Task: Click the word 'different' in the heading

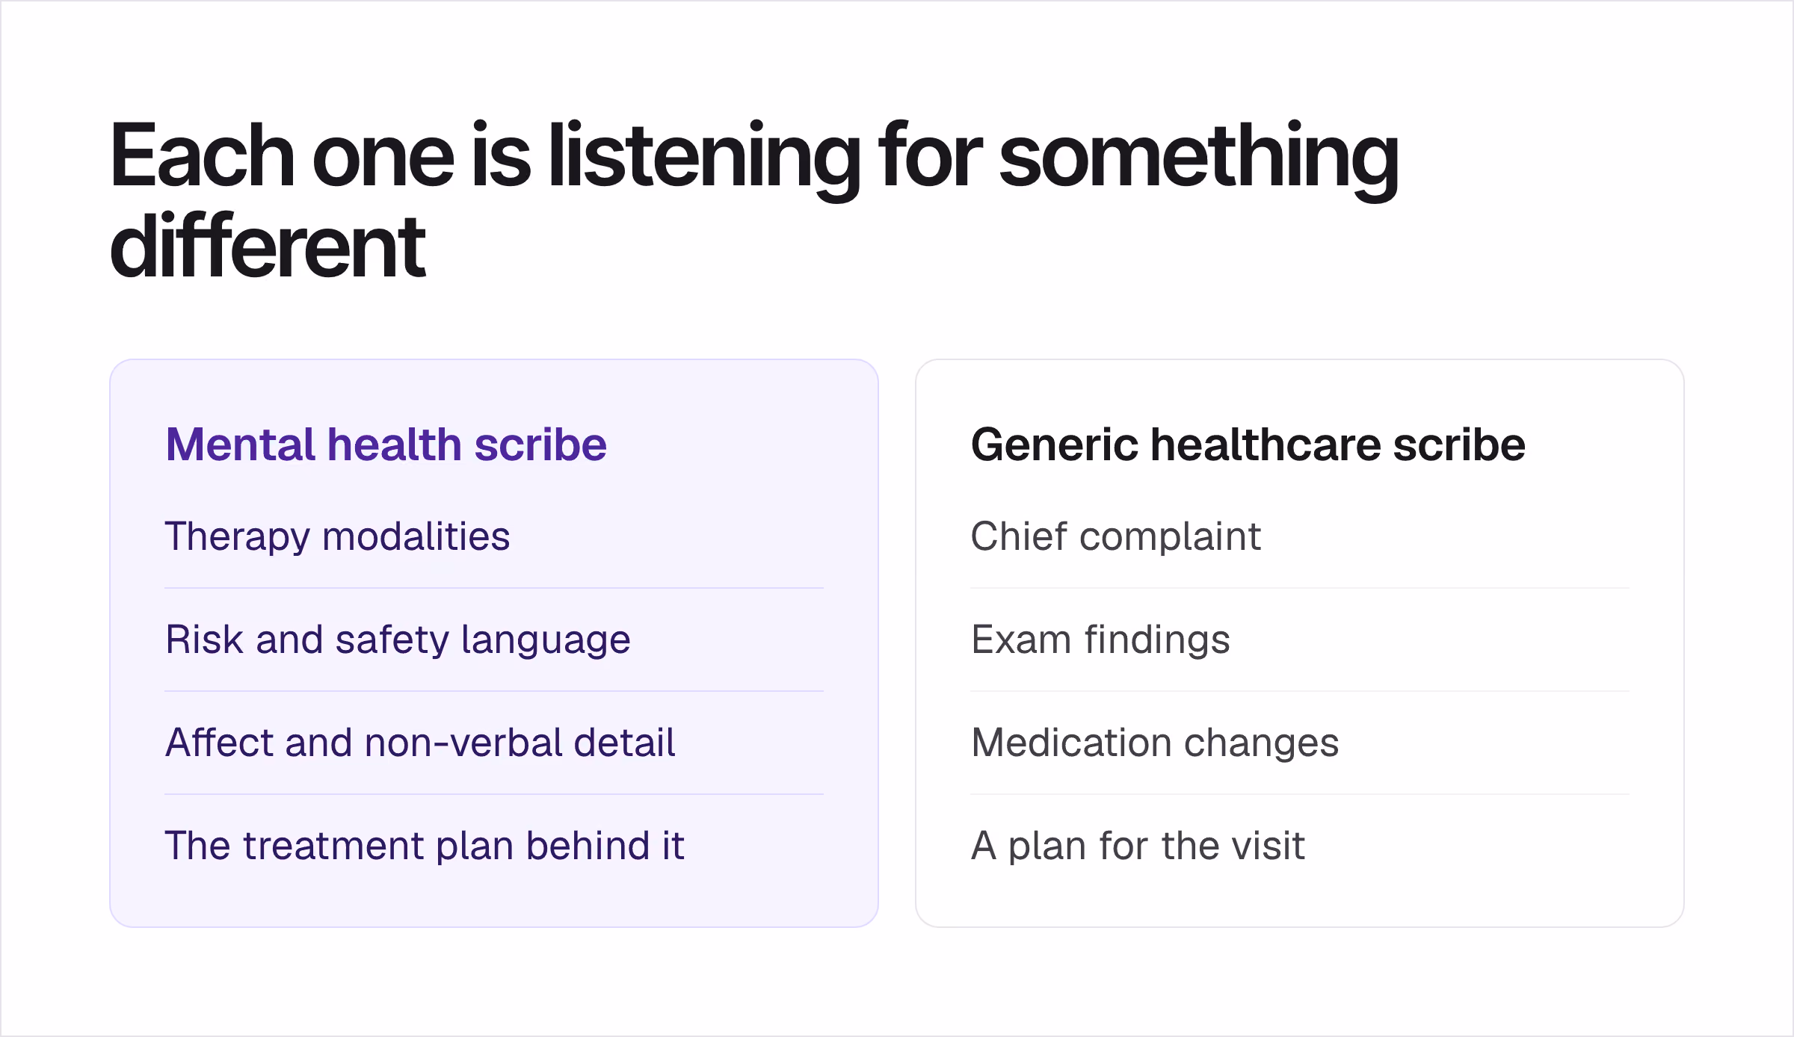Action: click(268, 247)
